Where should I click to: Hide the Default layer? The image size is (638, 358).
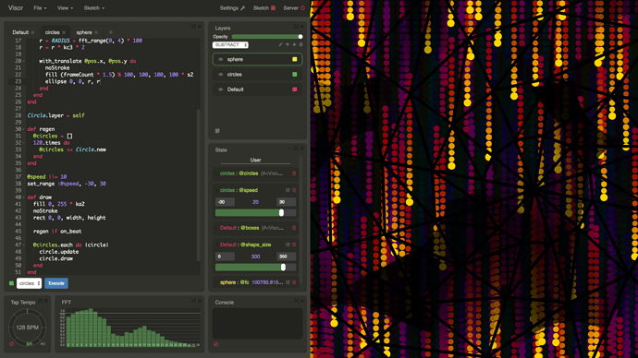[221, 89]
